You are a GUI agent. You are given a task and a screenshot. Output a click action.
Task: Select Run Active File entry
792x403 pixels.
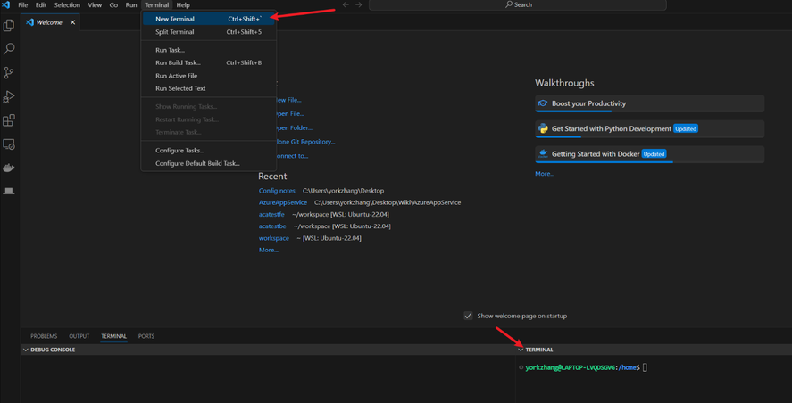tap(209, 76)
